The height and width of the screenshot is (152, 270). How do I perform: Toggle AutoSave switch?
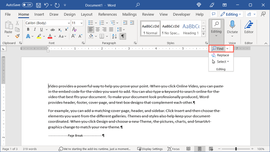[x=27, y=5]
